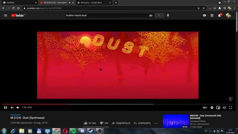Screen dimensions: 238x134
Task: Mute the M.O.O.N tab audio icon
Action: [x=70, y=3]
